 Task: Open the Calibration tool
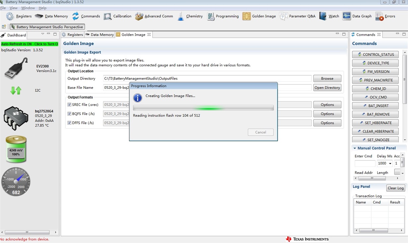click(117, 16)
